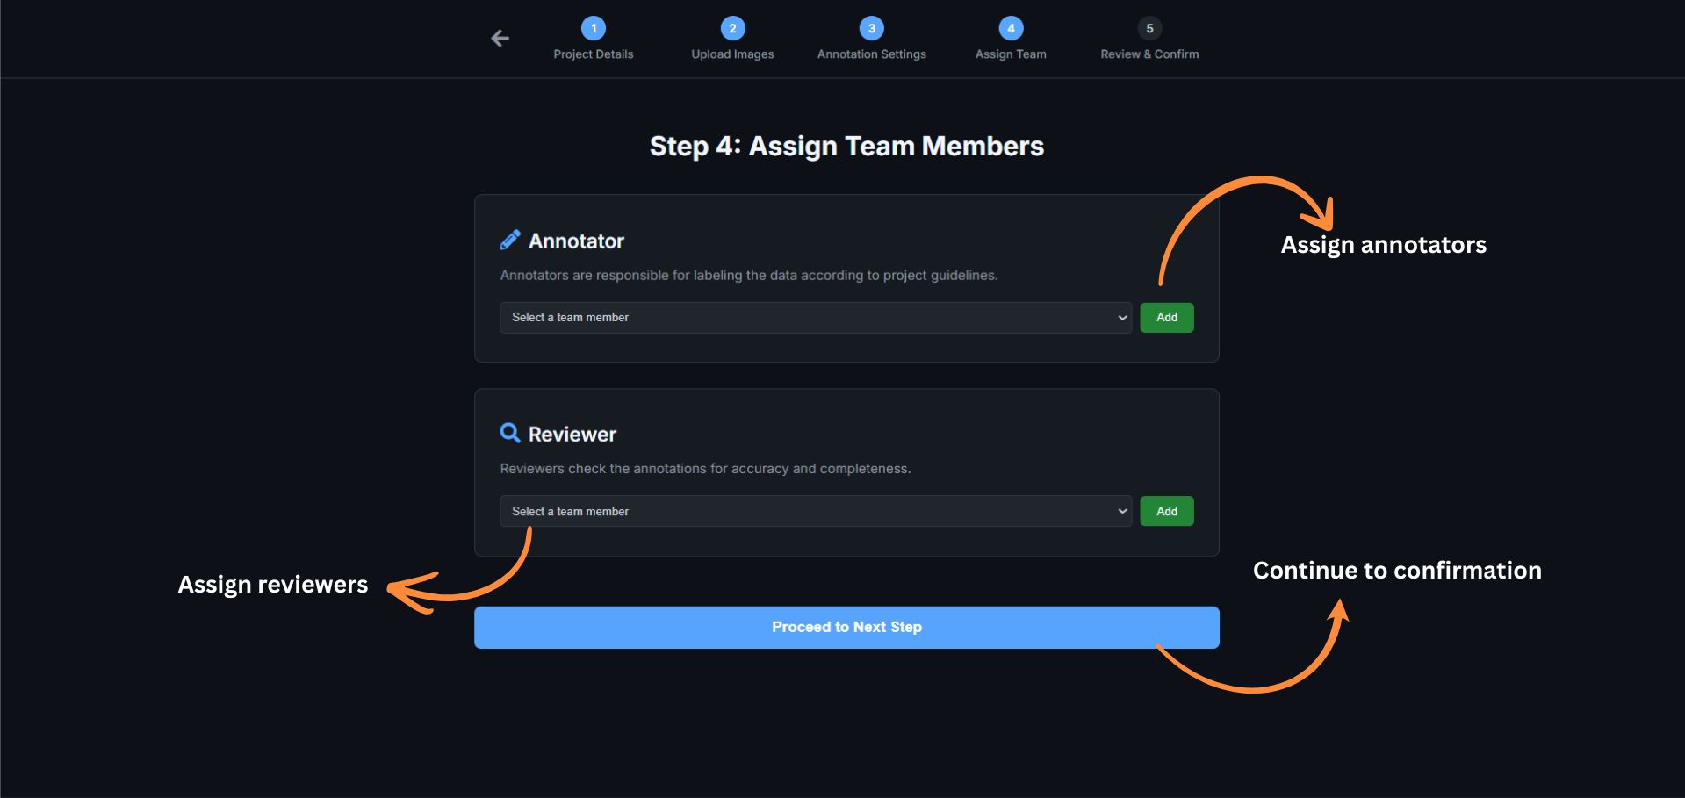Screen dimensions: 1685x798
Task: Click the back arrow icon
Action: 500,39
